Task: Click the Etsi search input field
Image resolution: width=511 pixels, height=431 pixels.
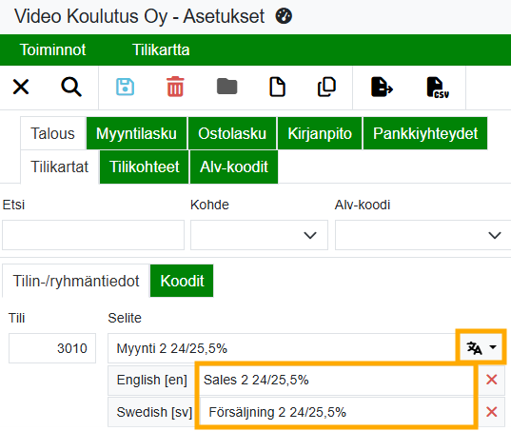Action: [x=93, y=235]
